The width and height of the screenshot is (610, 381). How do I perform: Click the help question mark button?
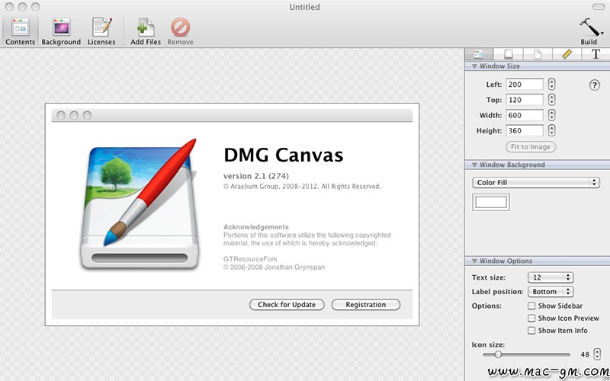point(594,85)
